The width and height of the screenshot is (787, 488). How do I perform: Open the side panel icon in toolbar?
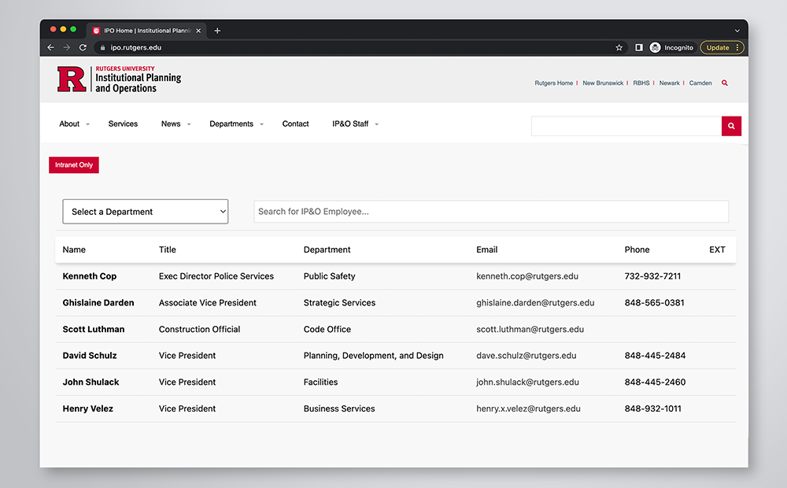point(639,48)
